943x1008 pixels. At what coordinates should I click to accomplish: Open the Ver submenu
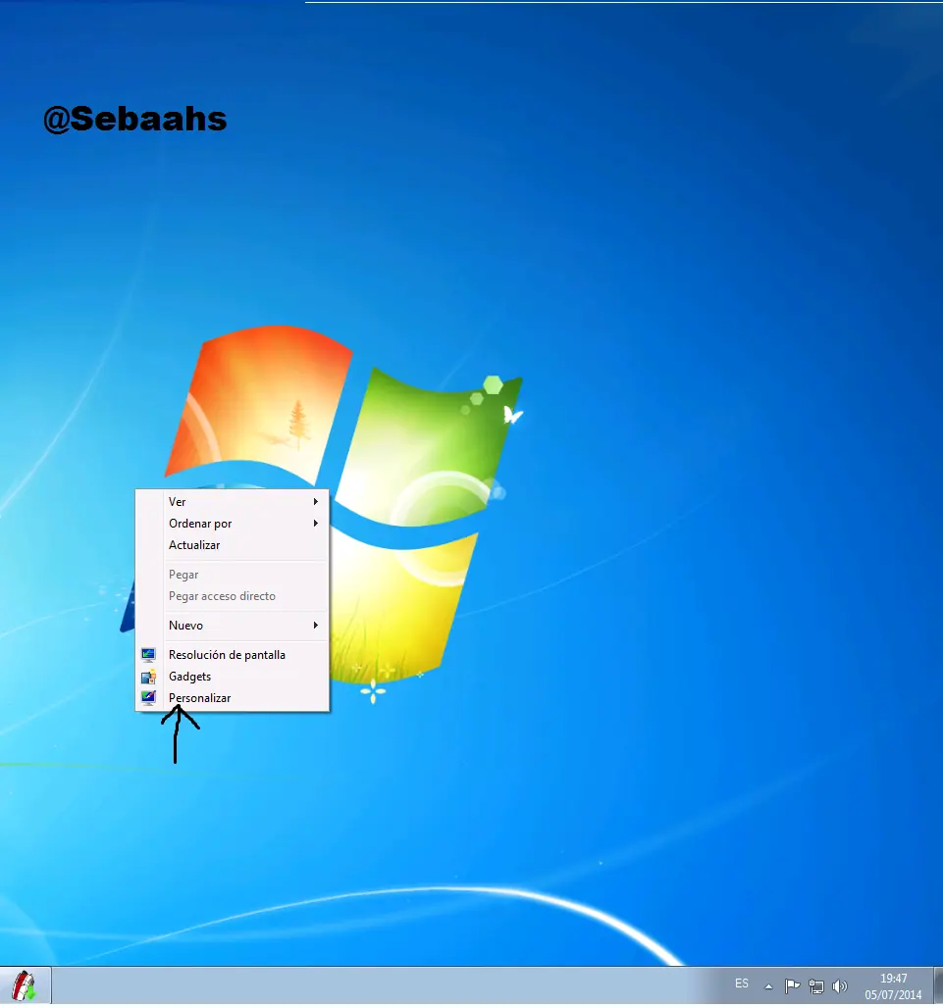click(x=233, y=502)
